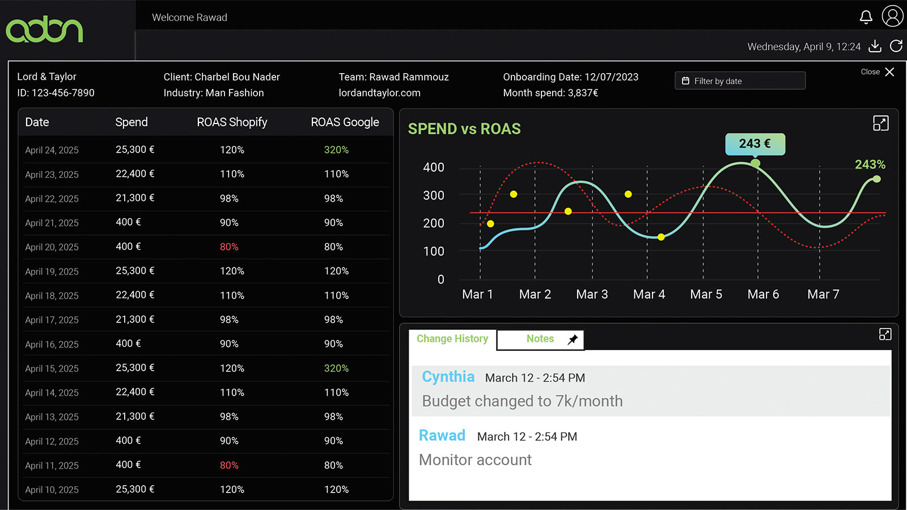Click the SPEND vs ROAS title

(x=464, y=129)
